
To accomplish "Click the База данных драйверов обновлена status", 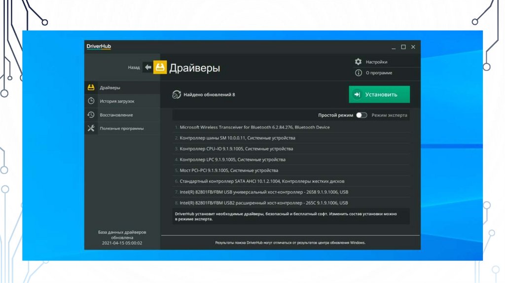I will click(x=122, y=238).
